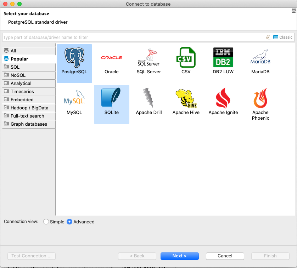Screen dimensions: 297x268
Task: Pick the SQL Server database icon
Action: click(x=149, y=58)
